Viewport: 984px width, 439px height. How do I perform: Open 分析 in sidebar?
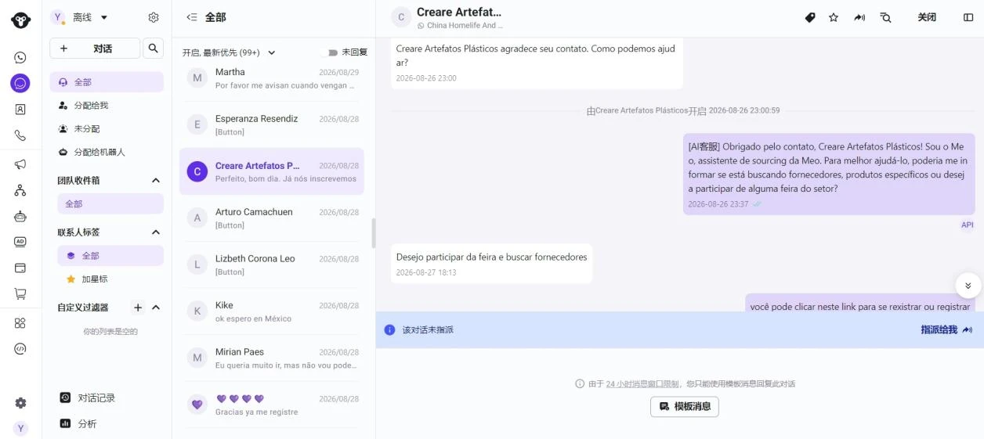pyautogui.click(x=78, y=424)
